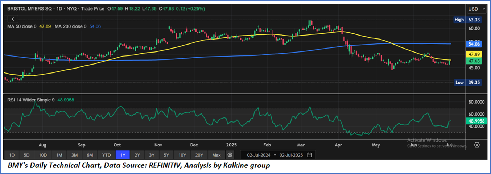Select the 1M time range

(x=59, y=155)
